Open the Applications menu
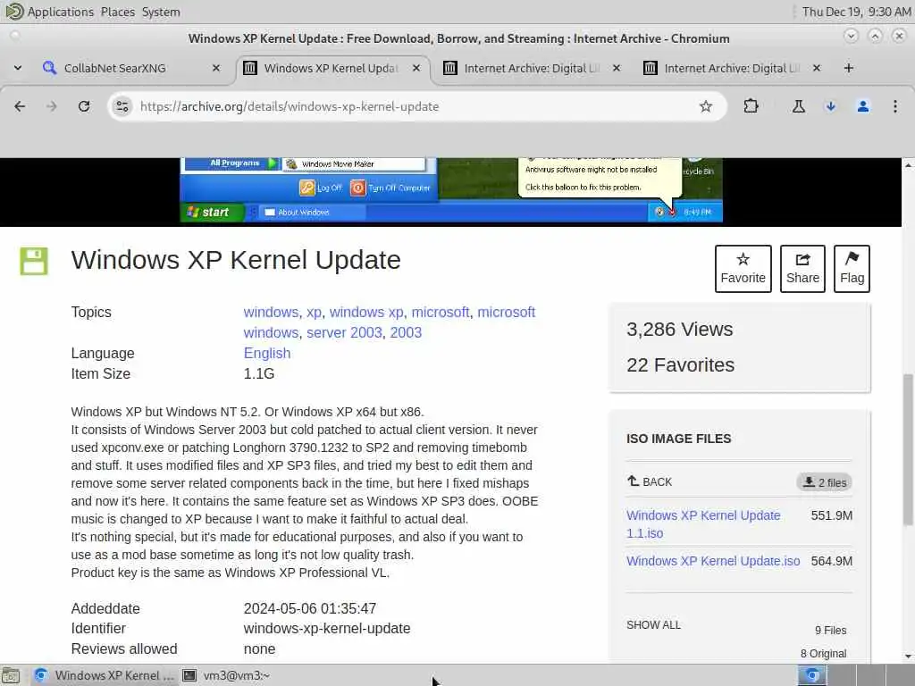This screenshot has width=915, height=686. pyautogui.click(x=49, y=12)
